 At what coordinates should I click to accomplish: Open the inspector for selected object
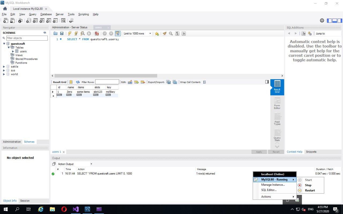[x=20, y=20]
